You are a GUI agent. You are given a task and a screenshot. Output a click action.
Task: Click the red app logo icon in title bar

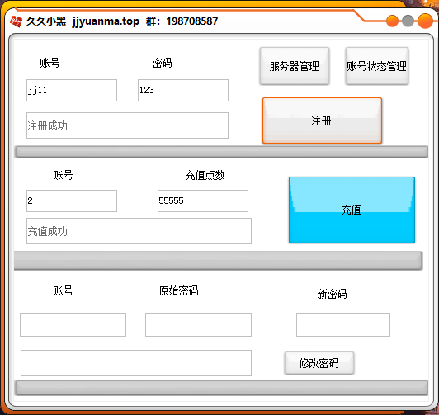point(17,21)
